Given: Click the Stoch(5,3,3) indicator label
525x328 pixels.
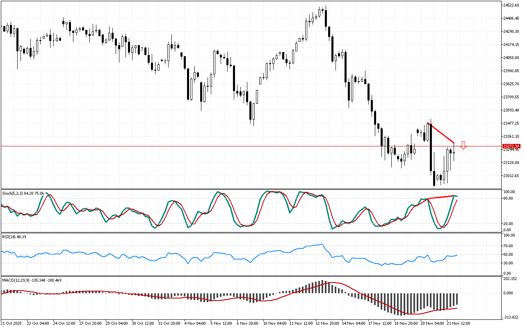Looking at the screenshot, I should (18, 193).
